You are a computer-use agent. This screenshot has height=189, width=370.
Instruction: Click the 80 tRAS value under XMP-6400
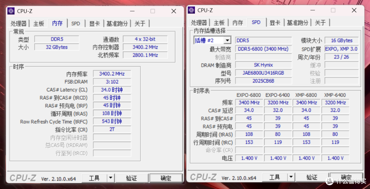point(335,134)
